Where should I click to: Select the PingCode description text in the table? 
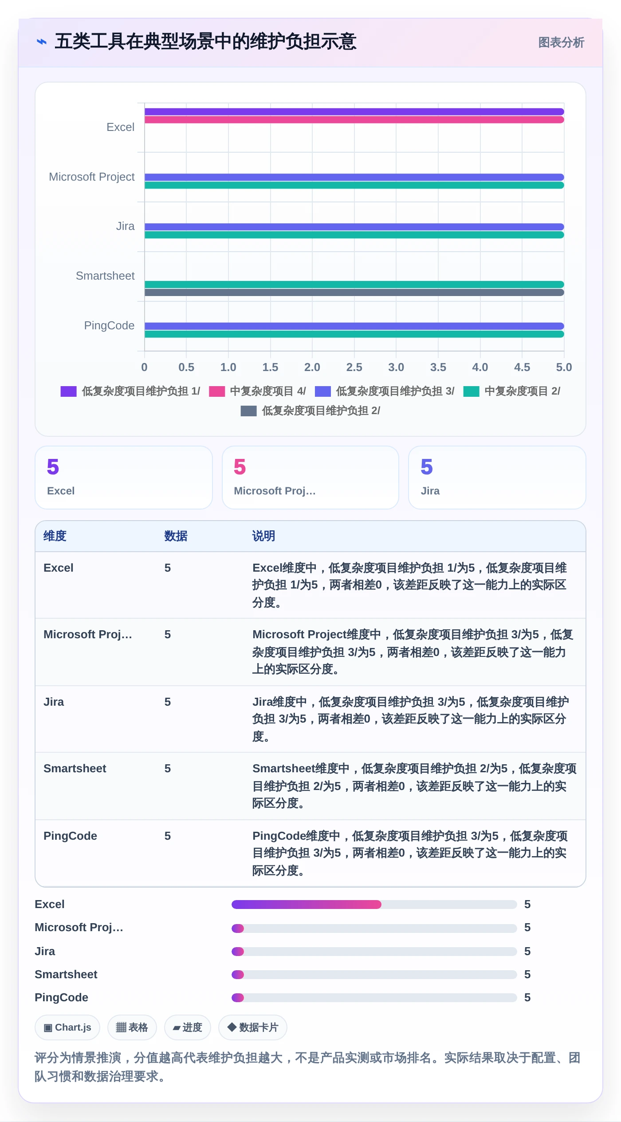pos(410,853)
